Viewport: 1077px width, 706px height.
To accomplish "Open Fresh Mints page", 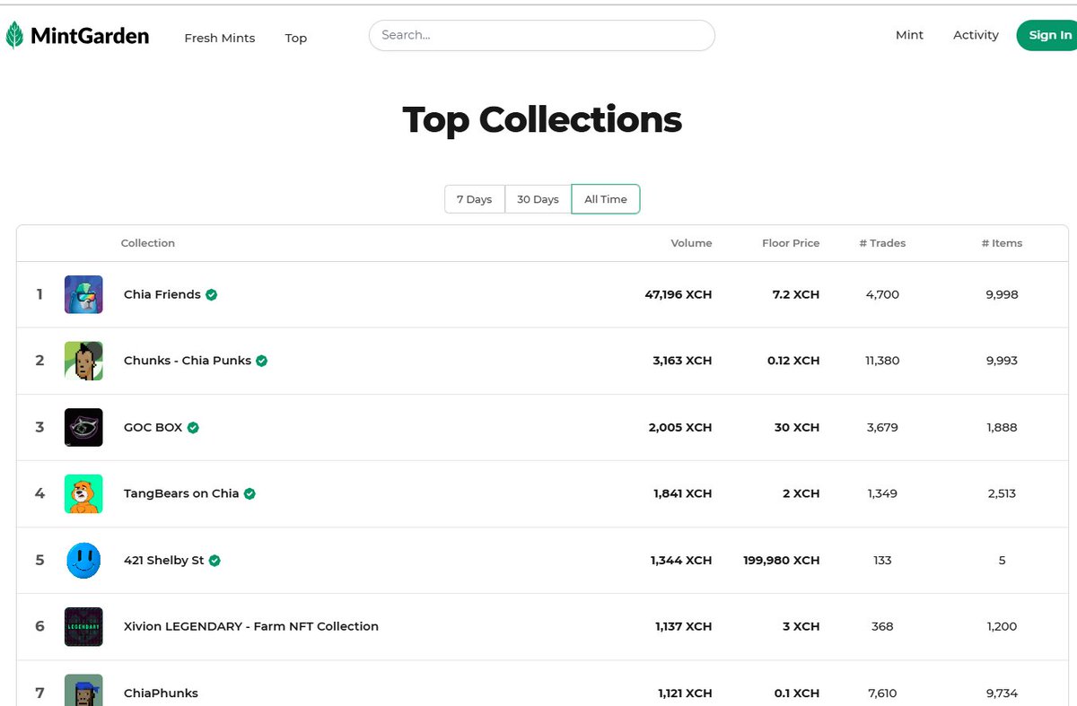I will pos(220,38).
